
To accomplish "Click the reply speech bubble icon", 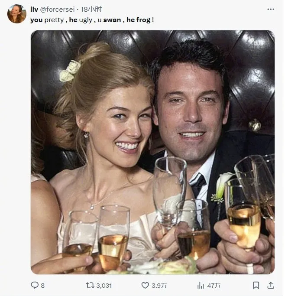I will [35, 285].
